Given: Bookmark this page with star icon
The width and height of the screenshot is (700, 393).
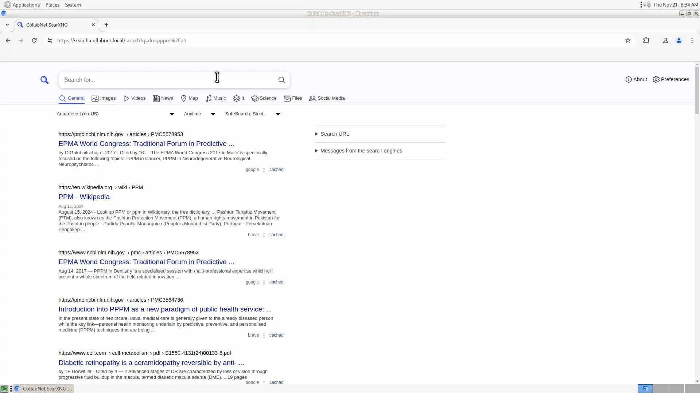Looking at the screenshot, I should [627, 40].
